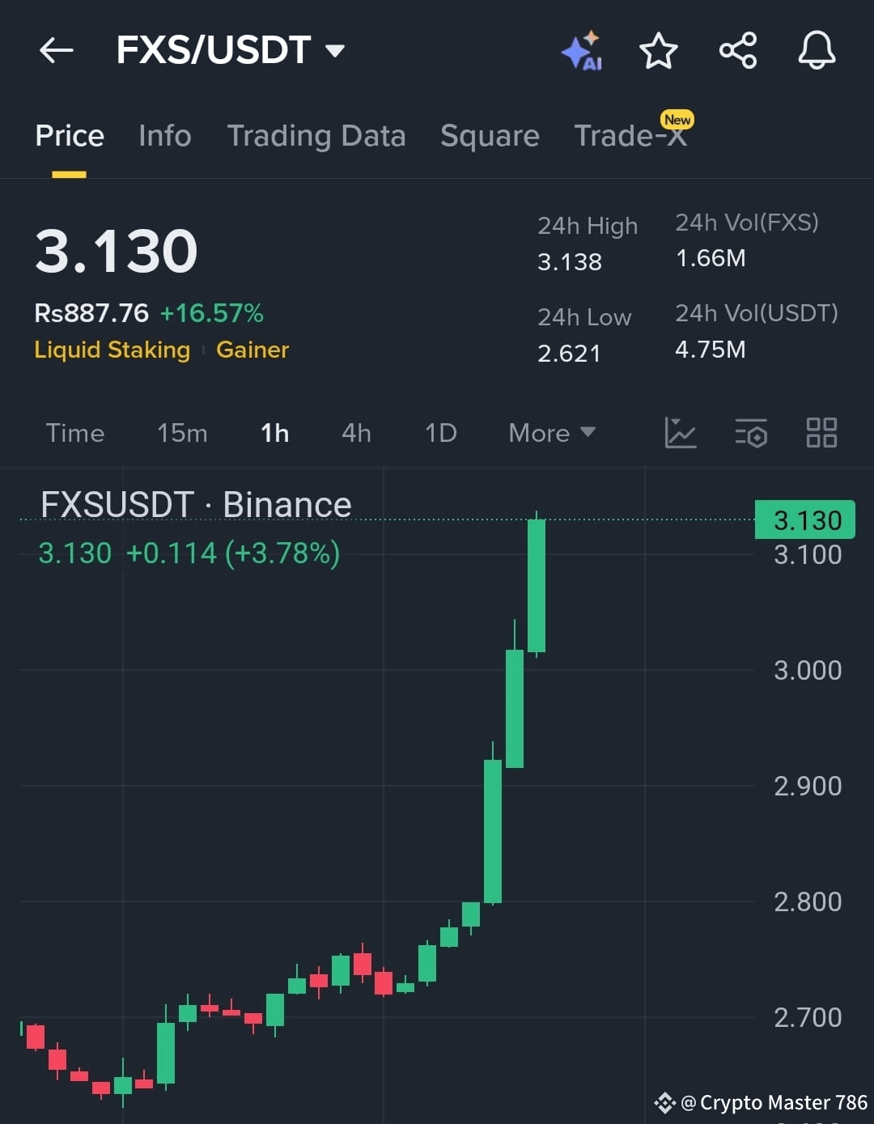Expand the More timeframe dropdown
The image size is (874, 1124).
pos(552,433)
